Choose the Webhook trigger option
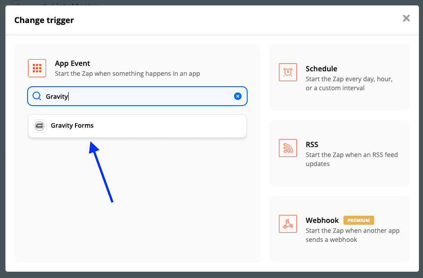 [x=339, y=229]
